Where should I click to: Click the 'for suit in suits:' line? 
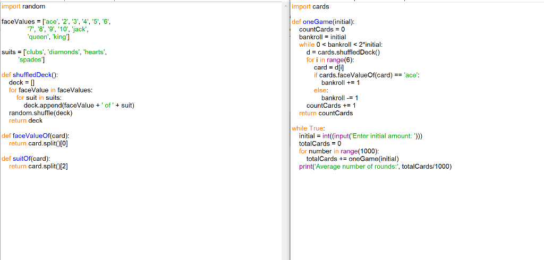pos(39,98)
